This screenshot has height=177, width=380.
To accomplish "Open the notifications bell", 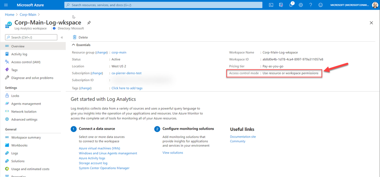I will [x=291, y=5].
